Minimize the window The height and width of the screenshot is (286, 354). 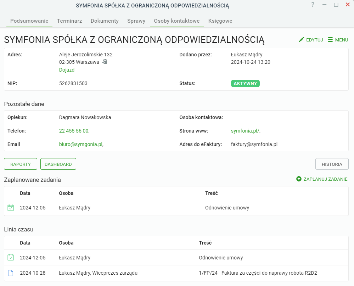tap(325, 5)
